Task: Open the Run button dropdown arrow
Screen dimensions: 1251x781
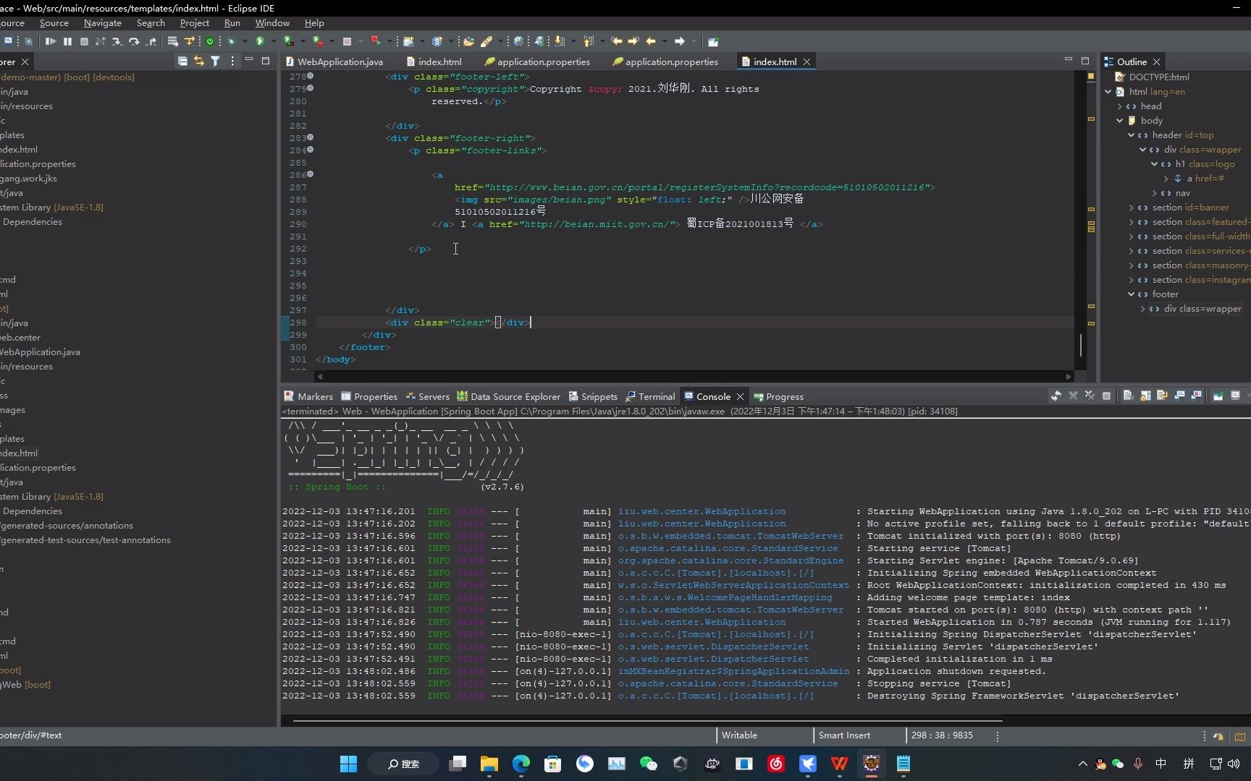Action: tap(273, 41)
